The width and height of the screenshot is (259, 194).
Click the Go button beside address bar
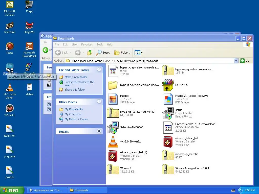pos(245,61)
